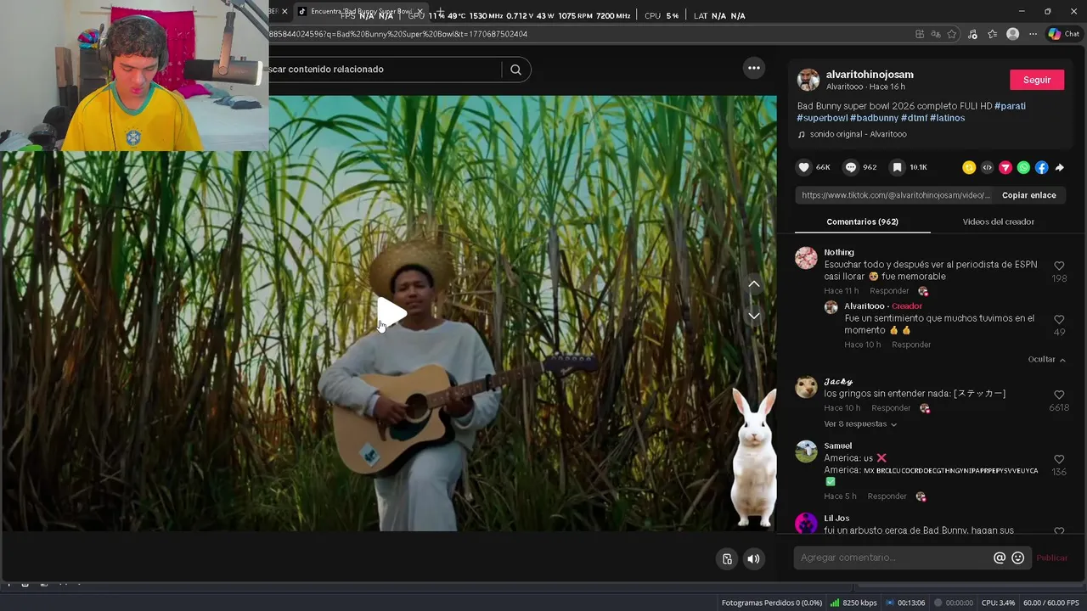Share the video to WhatsApp
Viewport: 1087px width, 611px height.
point(1023,167)
